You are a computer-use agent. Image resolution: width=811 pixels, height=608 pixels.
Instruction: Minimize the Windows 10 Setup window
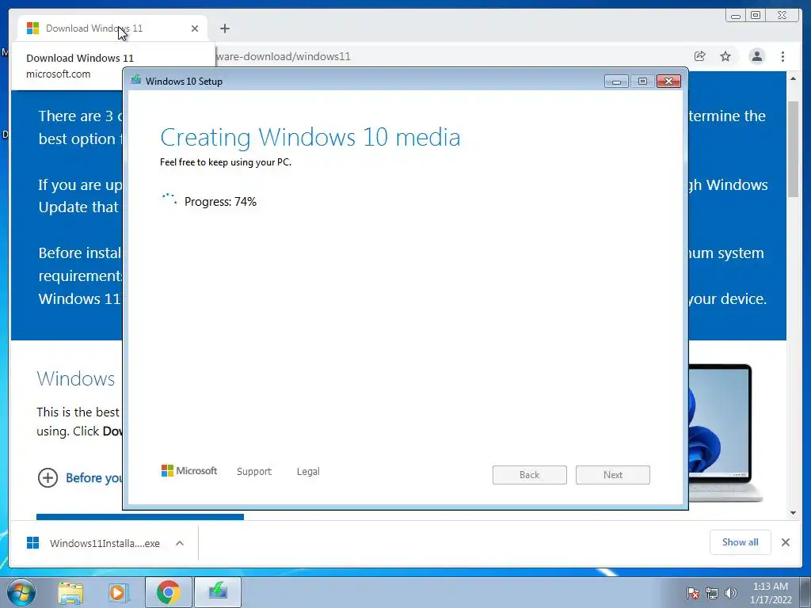point(616,82)
